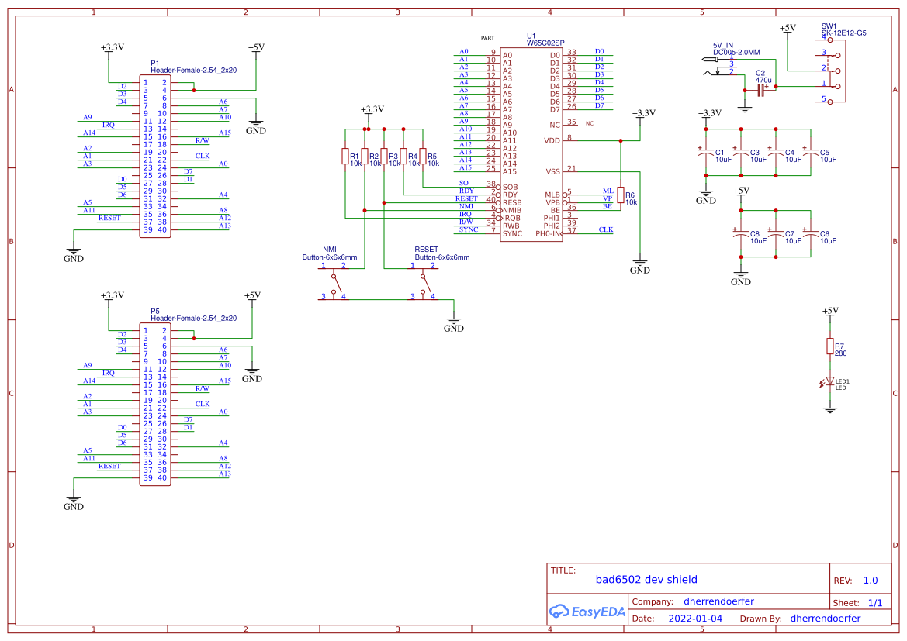This screenshot has width=907, height=641.
Task: Select pull-up resistor R6 10k
Action: tap(619, 195)
